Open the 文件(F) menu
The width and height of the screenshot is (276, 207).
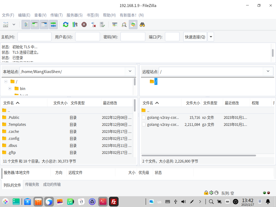point(8,15)
